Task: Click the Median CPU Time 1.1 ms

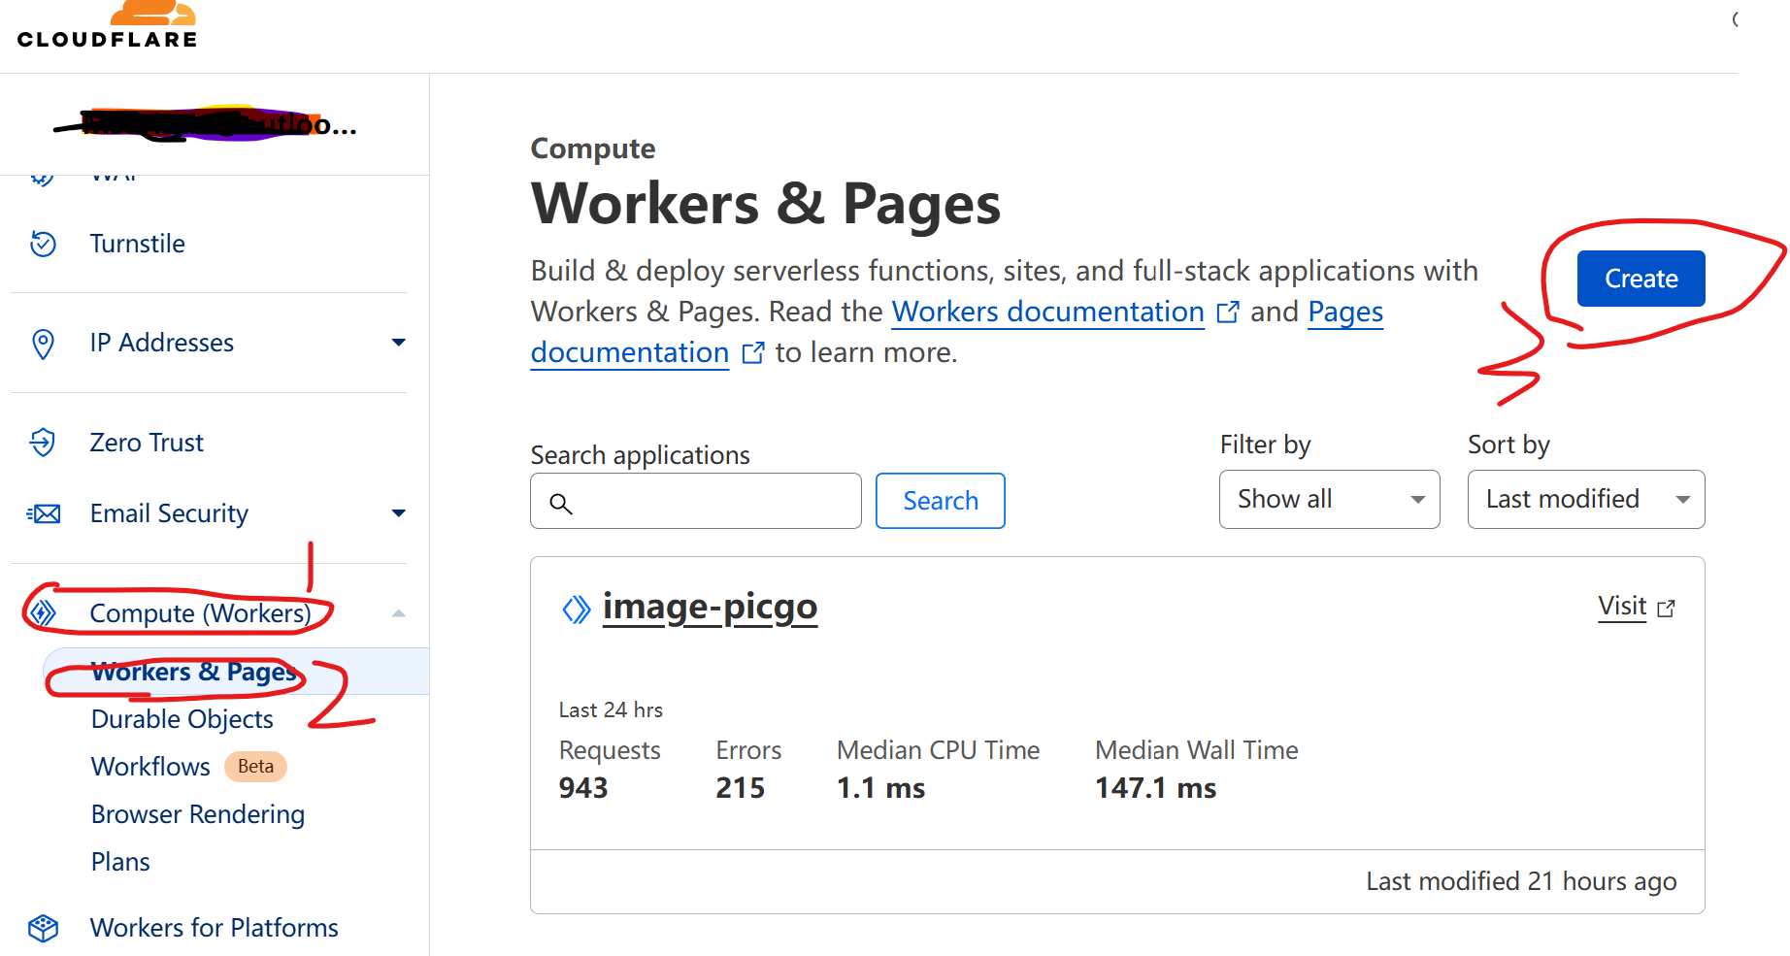Action: (x=881, y=788)
